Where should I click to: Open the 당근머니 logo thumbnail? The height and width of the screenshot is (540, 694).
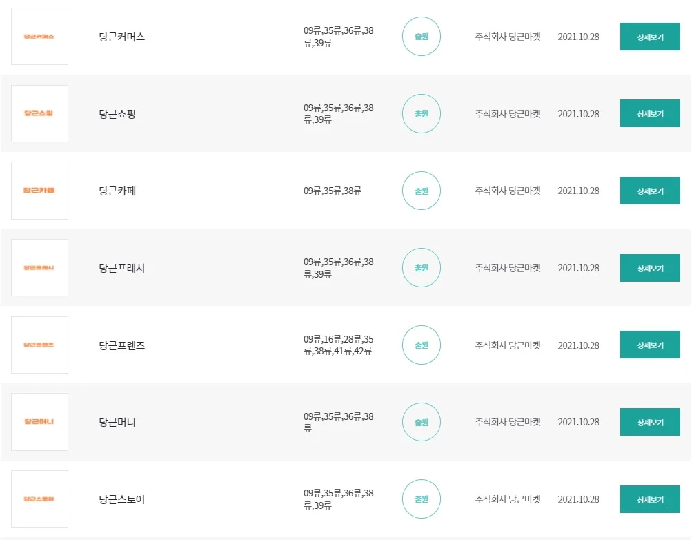pos(39,422)
